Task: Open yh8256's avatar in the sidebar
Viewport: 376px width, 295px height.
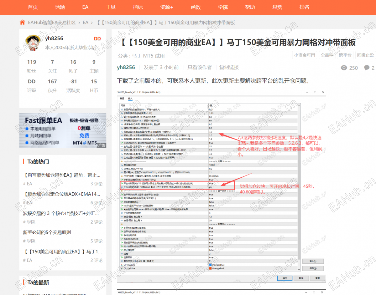Action: click(33, 43)
